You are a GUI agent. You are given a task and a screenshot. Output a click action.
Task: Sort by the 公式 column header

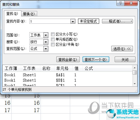click(x=107, y=68)
